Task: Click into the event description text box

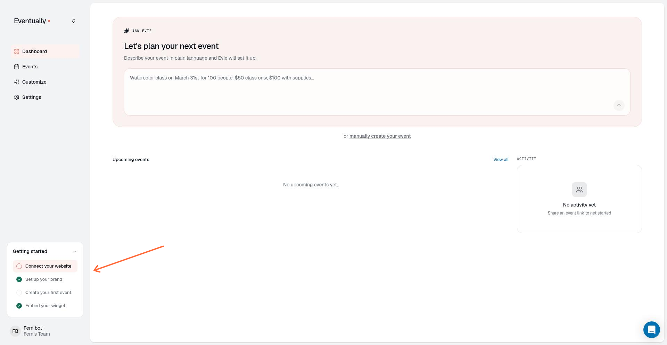Action: pyautogui.click(x=377, y=92)
